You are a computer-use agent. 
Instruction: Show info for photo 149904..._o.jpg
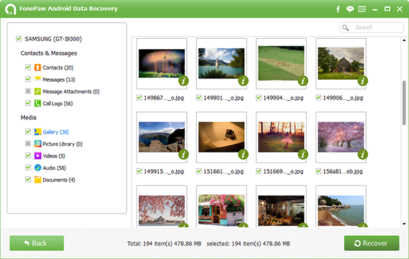pyautogui.click(x=303, y=81)
